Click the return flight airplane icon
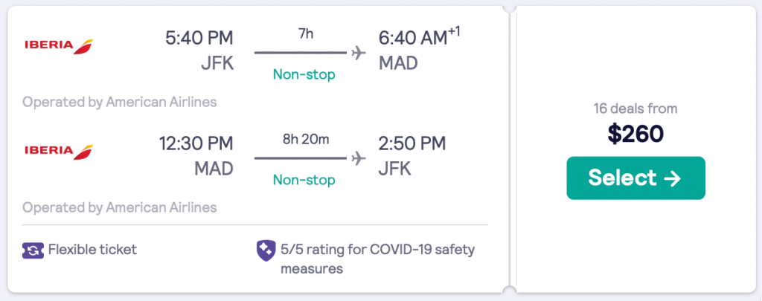Viewport: 762px width, 301px height. coord(359,158)
